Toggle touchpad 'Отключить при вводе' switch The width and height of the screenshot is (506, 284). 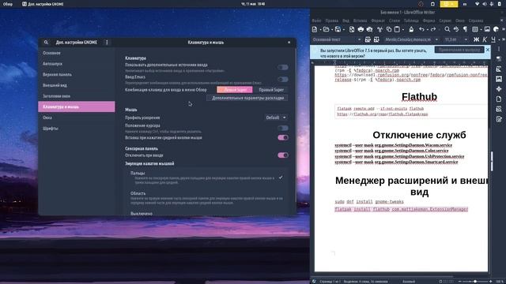coord(283,155)
